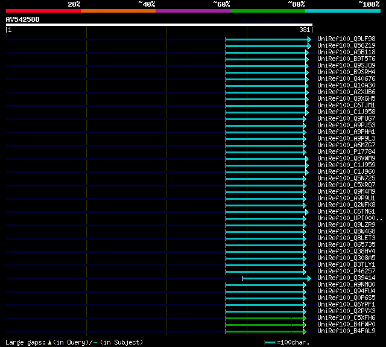Select UniRef100_Q38HV4 label
The height and width of the screenshot is (347, 386).
click(x=346, y=252)
